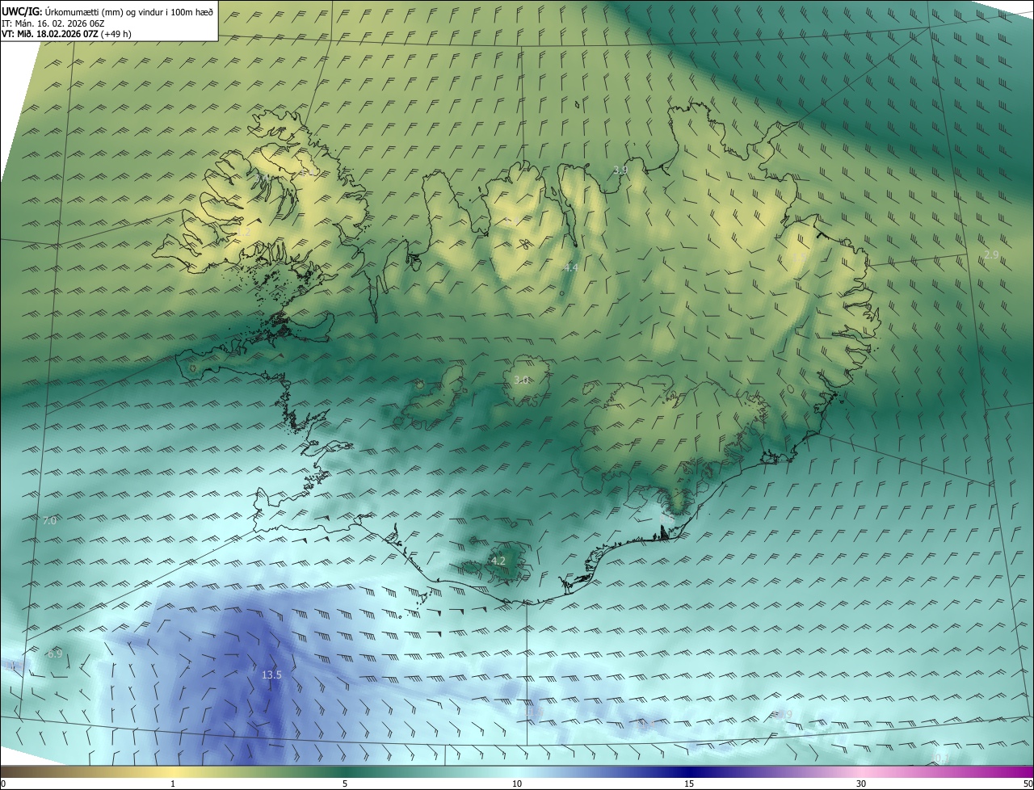Select the 6.9 value in the southwest corner
The height and width of the screenshot is (790, 1034).
(55, 653)
